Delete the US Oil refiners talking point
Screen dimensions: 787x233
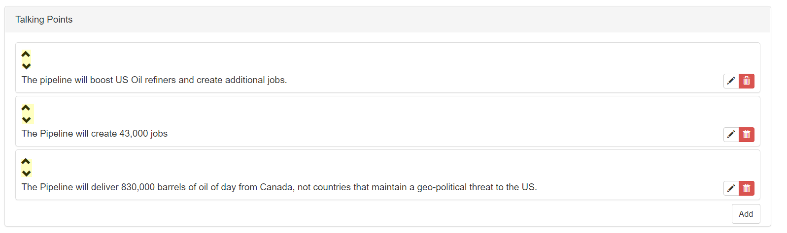[747, 81]
